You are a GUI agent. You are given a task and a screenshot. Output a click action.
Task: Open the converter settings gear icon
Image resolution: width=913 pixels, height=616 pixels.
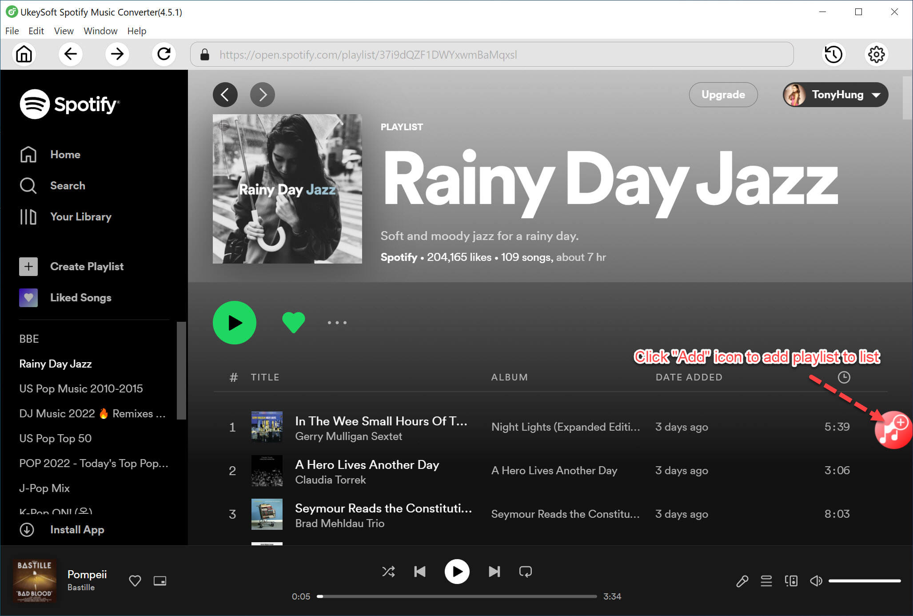877,54
